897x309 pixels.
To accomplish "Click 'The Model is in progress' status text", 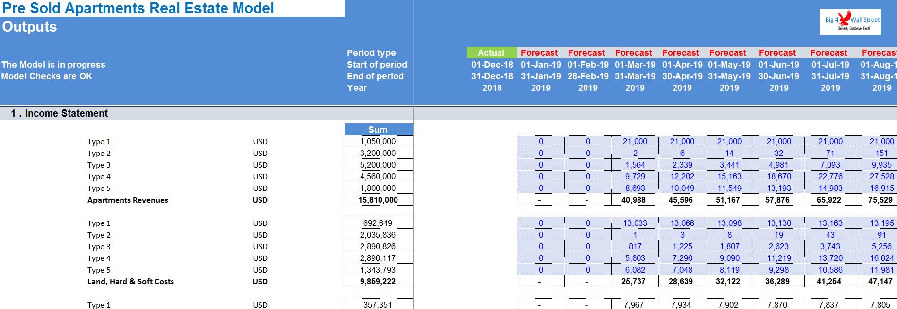I will pyautogui.click(x=53, y=65).
